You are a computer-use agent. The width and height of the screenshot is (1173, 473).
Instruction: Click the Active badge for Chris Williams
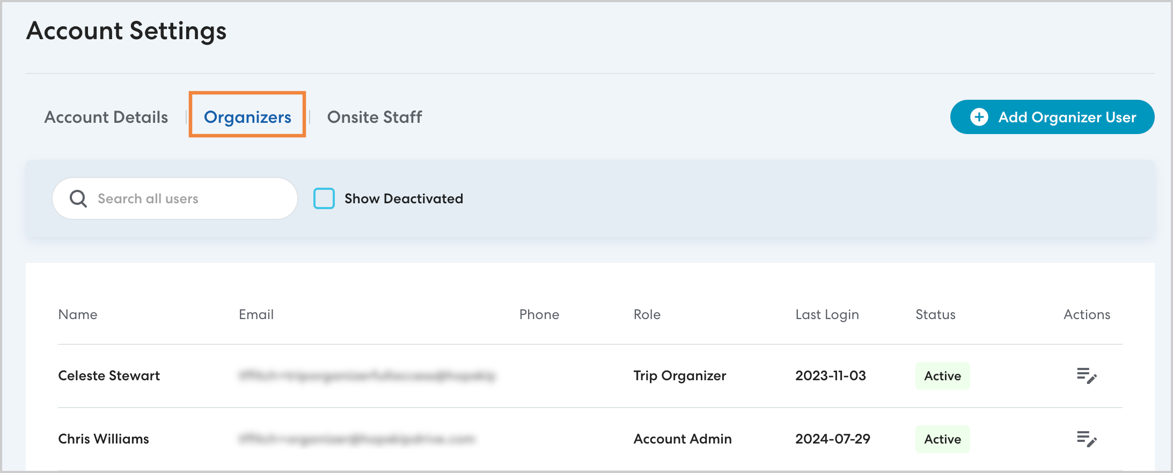pyautogui.click(x=942, y=439)
